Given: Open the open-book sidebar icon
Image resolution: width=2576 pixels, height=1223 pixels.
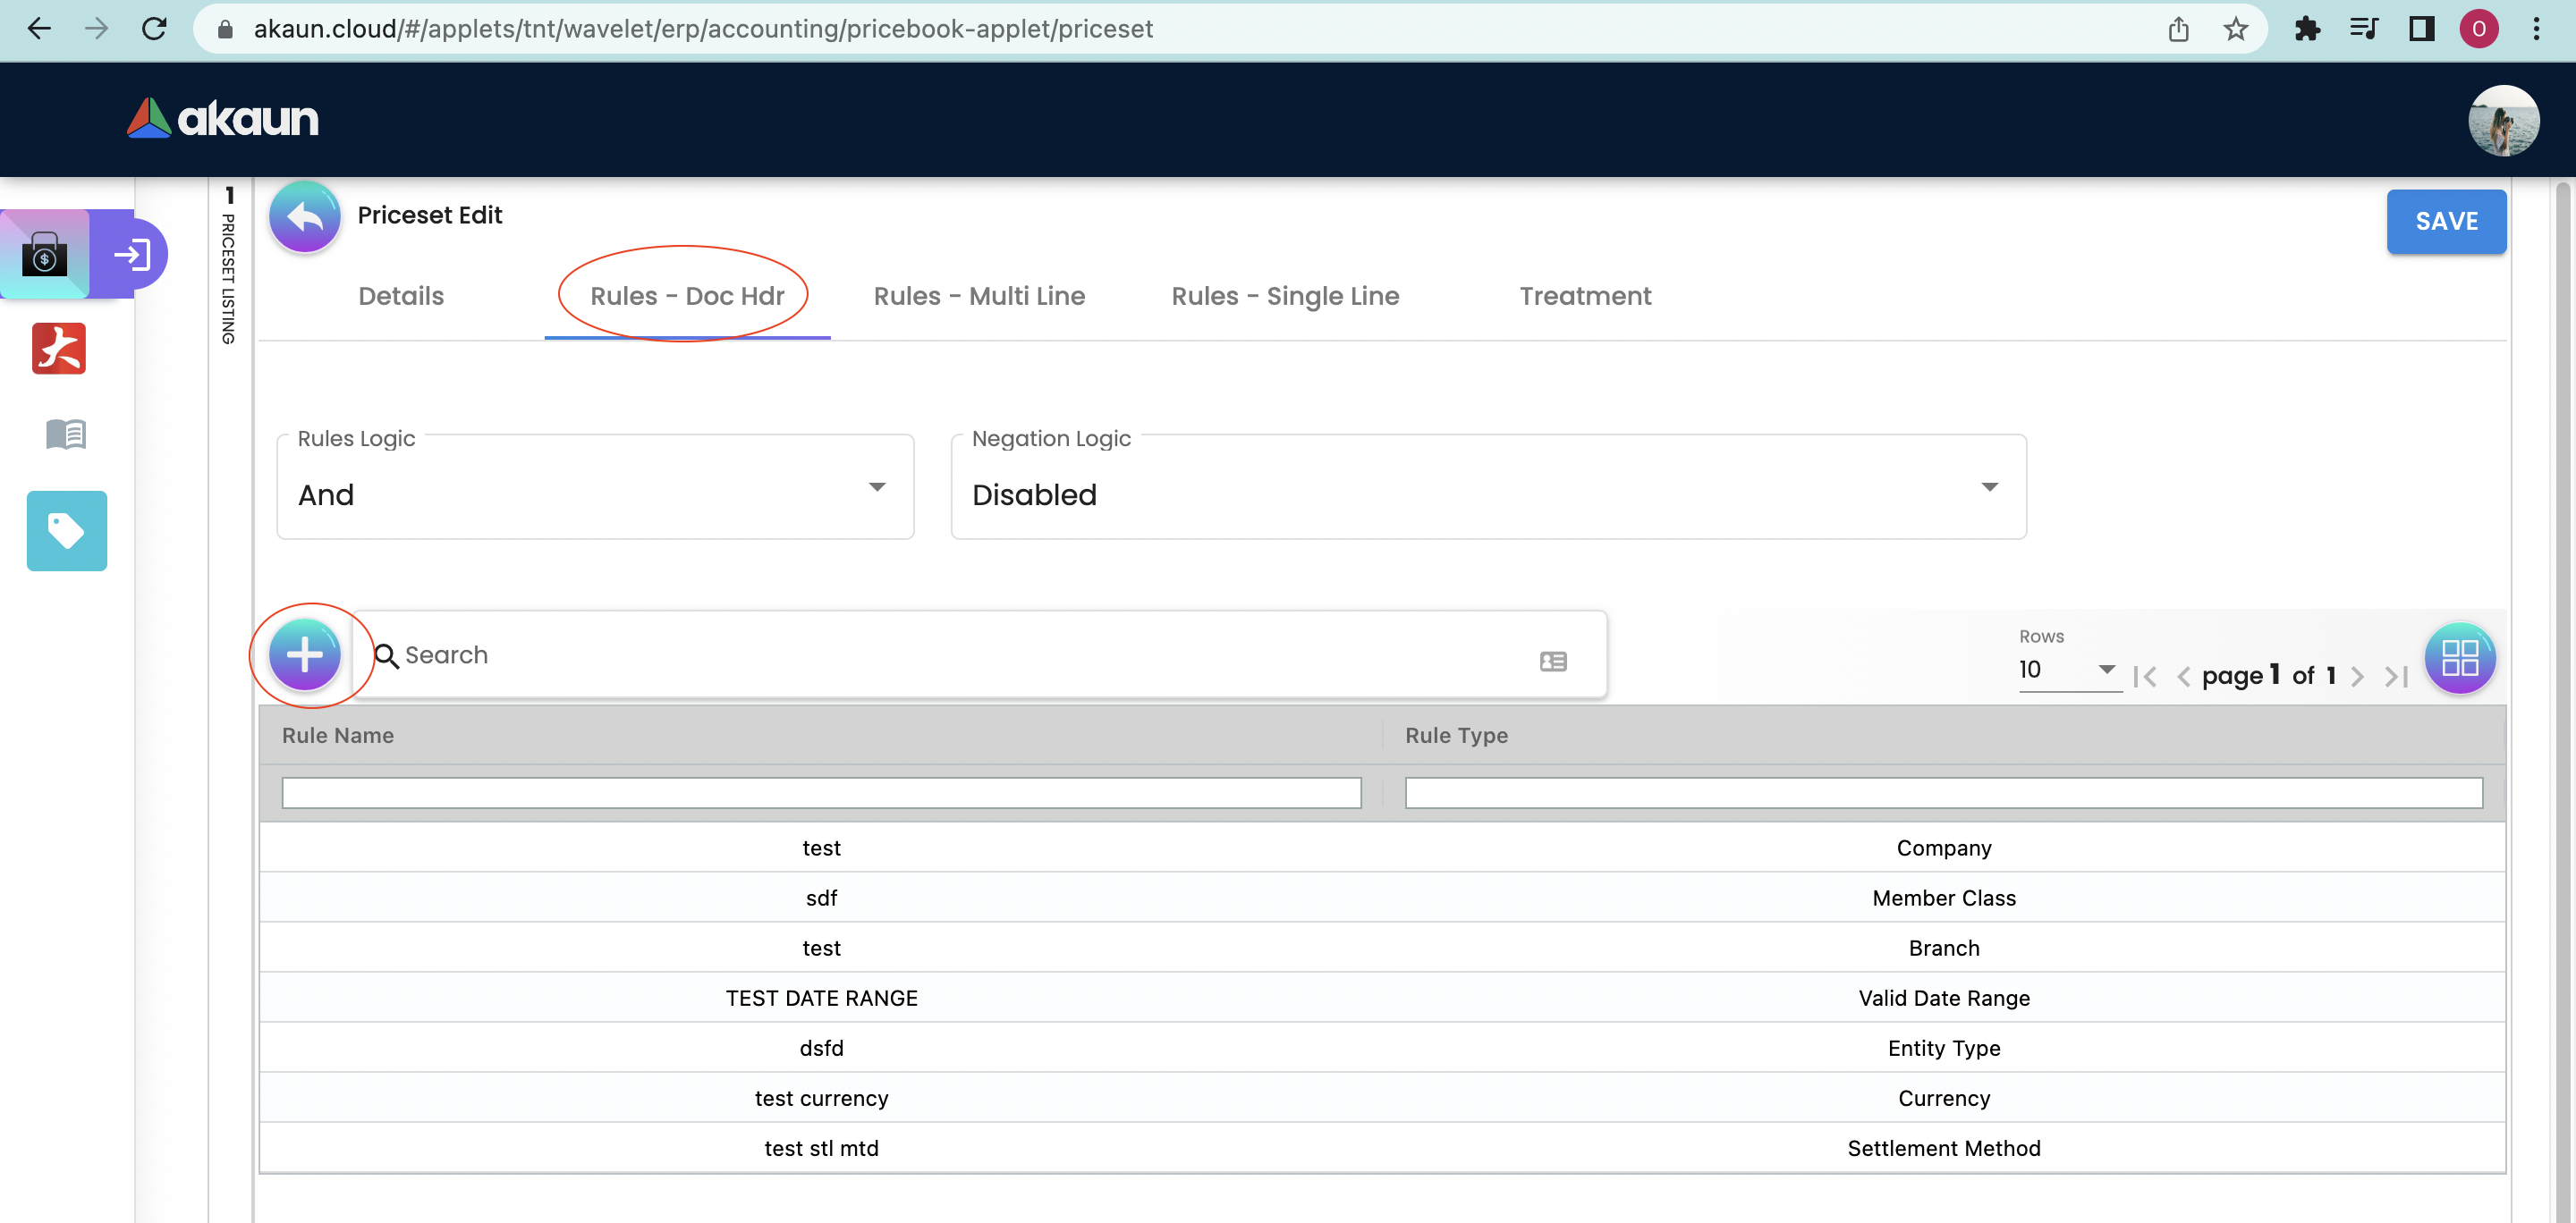Looking at the screenshot, I should point(66,434).
